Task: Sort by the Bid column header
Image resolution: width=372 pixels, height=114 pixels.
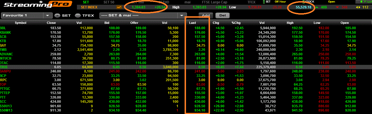Action: (107, 23)
